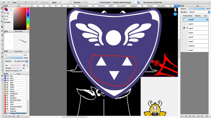Click the transparent color swatch

point(10,9)
